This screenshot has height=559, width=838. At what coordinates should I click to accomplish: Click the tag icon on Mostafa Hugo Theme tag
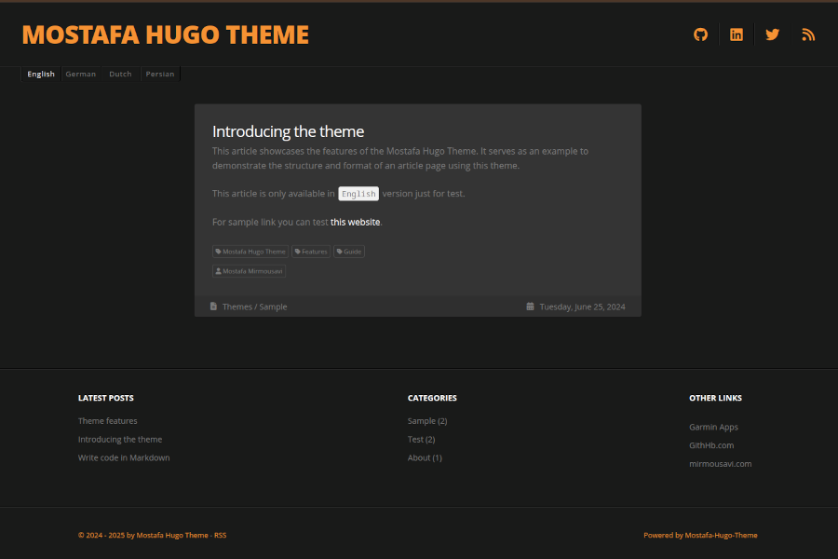pos(219,251)
